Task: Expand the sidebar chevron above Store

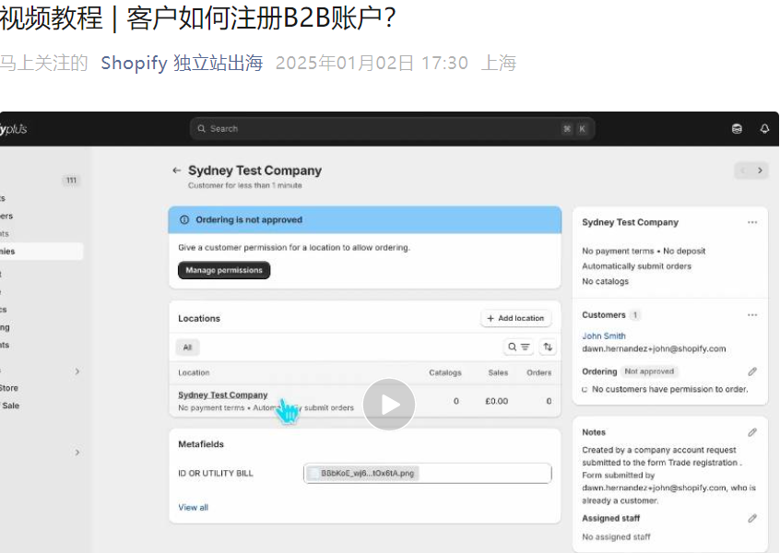Action: click(x=77, y=371)
